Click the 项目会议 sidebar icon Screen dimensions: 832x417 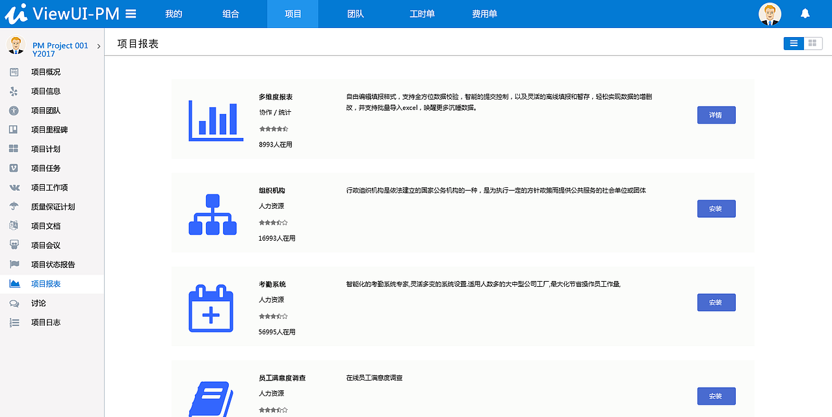[14, 245]
